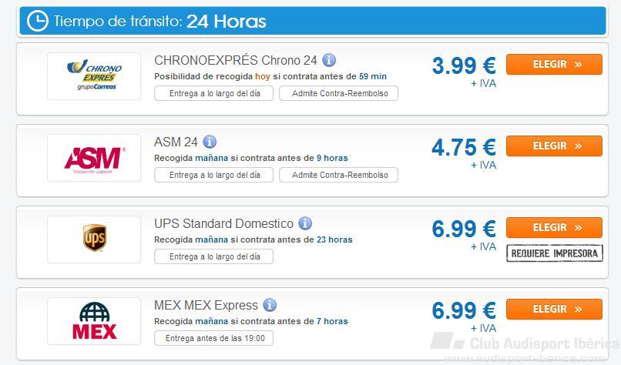Image resolution: width=621 pixels, height=365 pixels.
Task: Click Chrono 24's Admite Contra-Reembolso tag
Action: (x=338, y=93)
